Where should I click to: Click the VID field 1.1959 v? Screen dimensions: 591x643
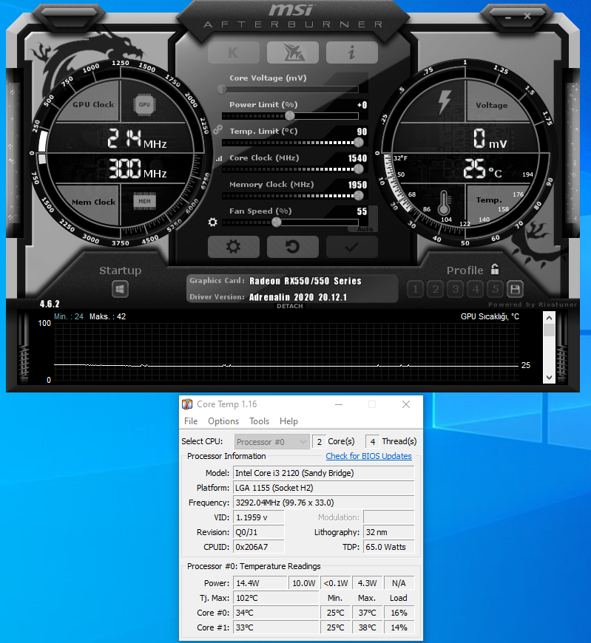259,517
